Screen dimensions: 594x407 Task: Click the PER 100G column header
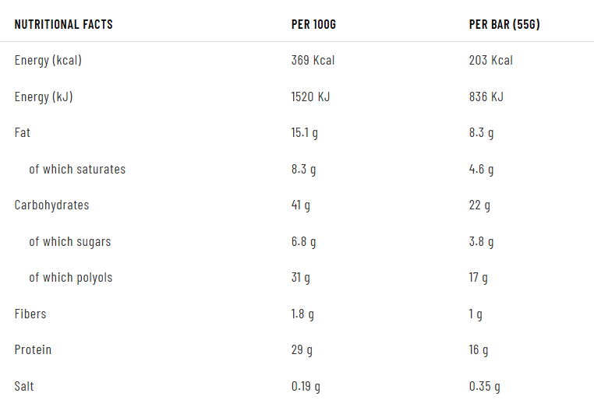tap(313, 24)
